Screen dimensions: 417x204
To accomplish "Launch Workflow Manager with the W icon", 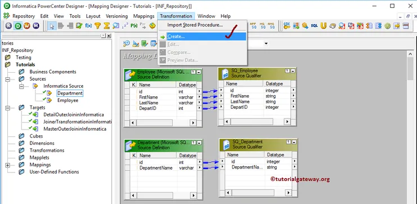I will point(27,26).
